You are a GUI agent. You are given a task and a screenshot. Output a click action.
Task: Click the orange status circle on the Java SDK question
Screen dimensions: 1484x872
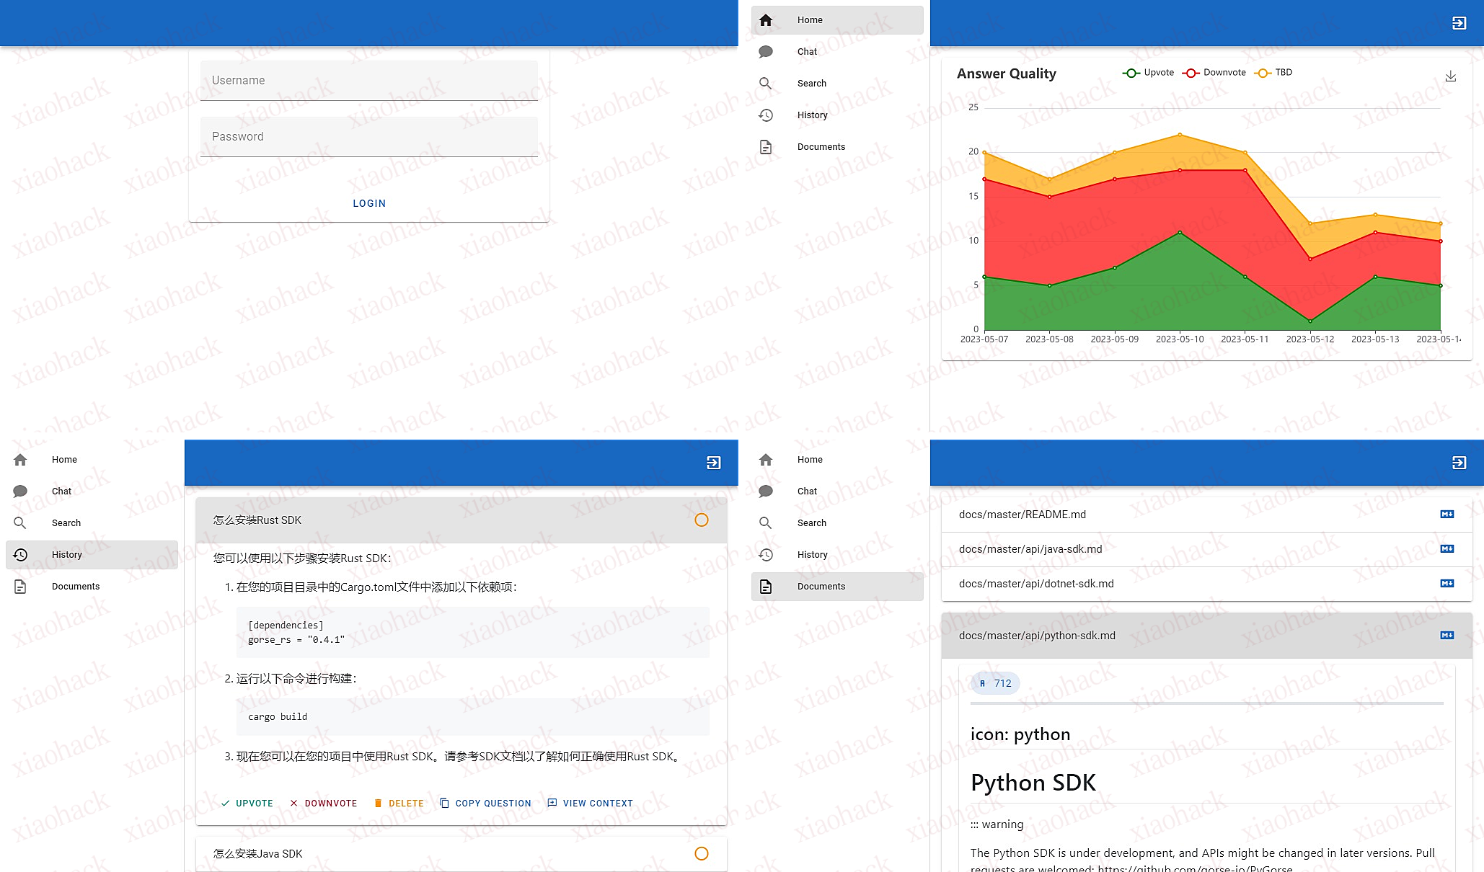[701, 854]
